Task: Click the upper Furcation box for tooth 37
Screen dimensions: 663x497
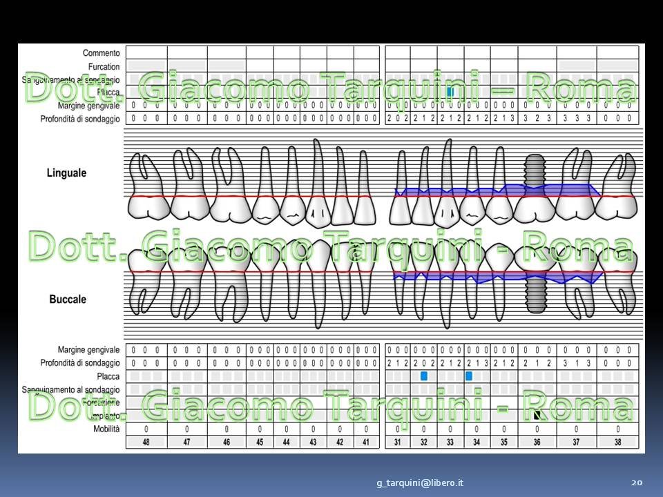Action: 577,66
